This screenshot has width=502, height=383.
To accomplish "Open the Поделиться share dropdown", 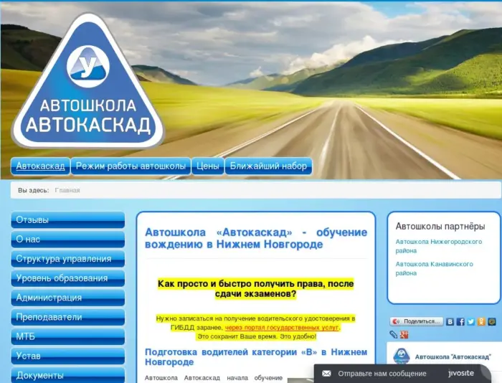I will click(x=416, y=322).
